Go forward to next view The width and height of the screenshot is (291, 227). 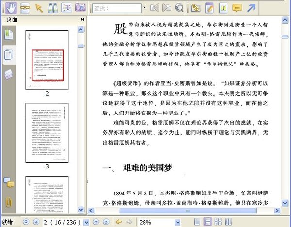(x=129, y=222)
